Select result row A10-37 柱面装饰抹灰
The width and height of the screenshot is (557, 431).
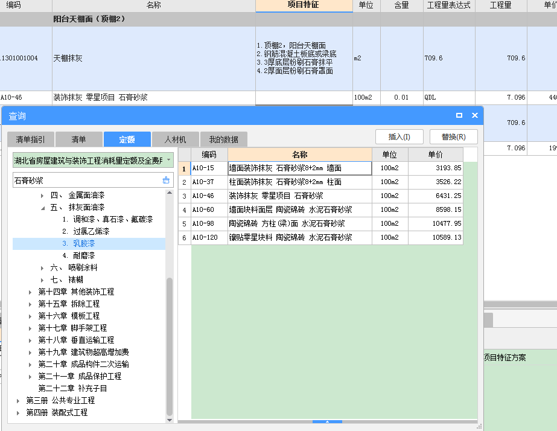tap(321, 182)
